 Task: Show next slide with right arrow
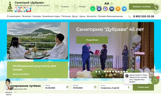(x=151, y=50)
